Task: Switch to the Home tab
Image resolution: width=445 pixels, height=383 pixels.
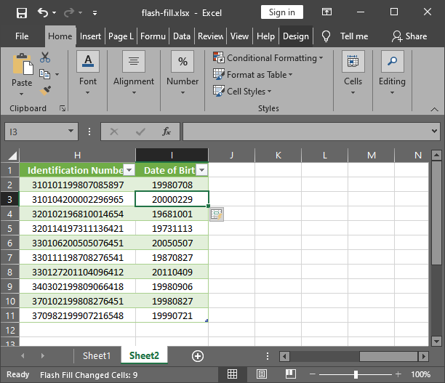Action: point(60,36)
